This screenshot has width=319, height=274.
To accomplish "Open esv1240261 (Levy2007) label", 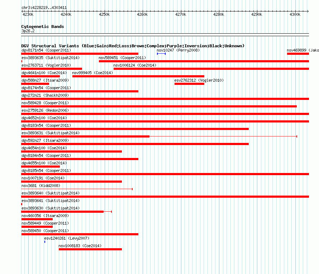I will coord(67,238).
